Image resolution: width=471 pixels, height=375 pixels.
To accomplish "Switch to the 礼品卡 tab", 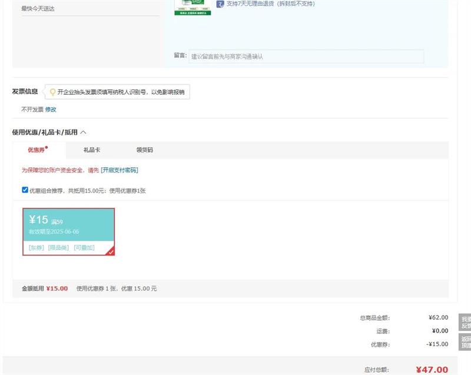I will pyautogui.click(x=92, y=150).
